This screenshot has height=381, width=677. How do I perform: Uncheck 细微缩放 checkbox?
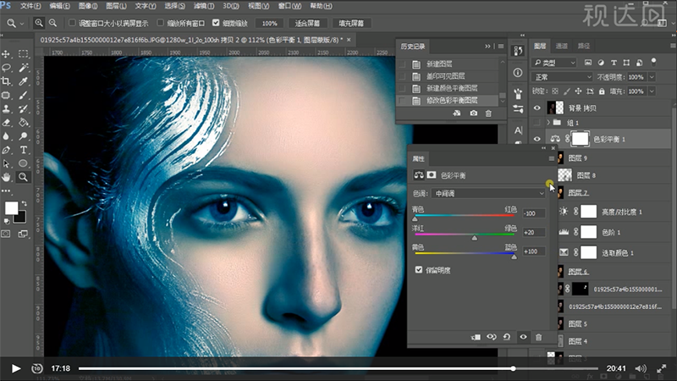pos(216,23)
